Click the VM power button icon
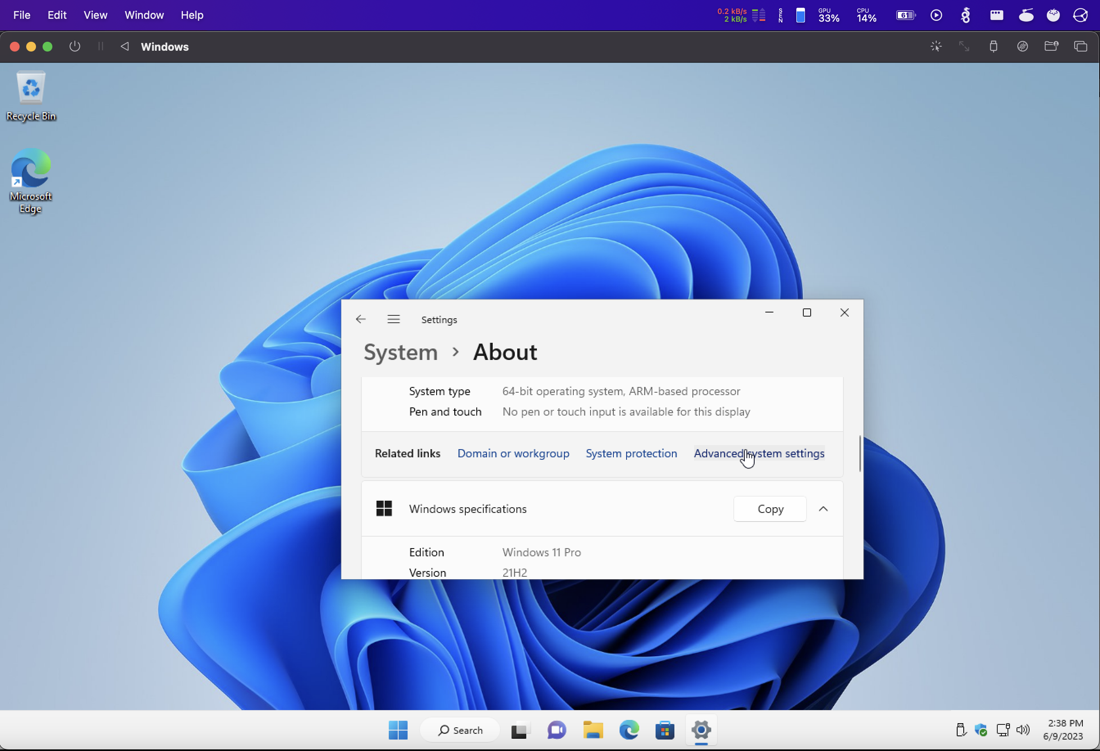 point(75,46)
